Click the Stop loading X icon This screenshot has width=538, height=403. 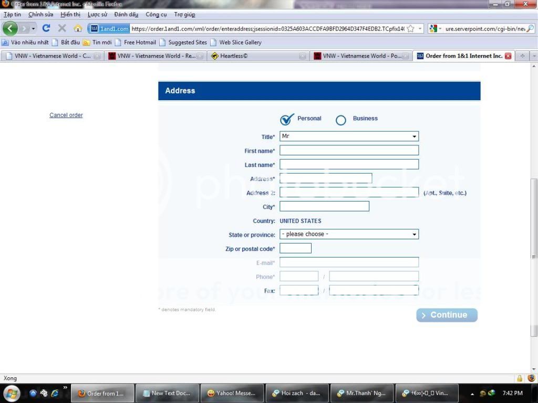coord(62,28)
